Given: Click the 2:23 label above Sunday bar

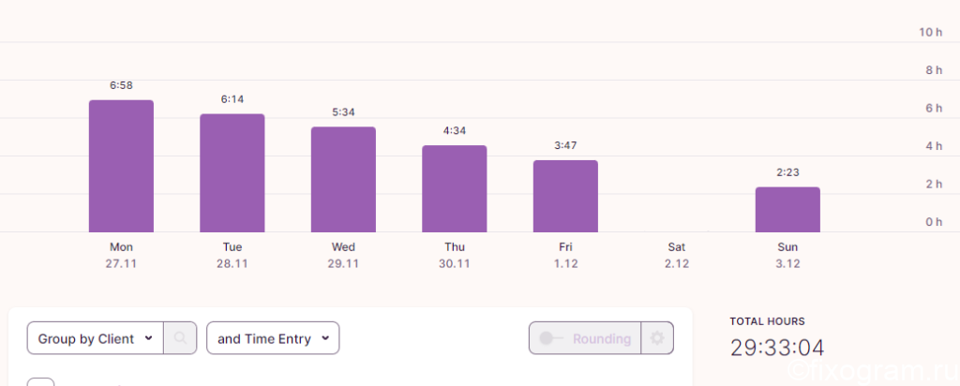Looking at the screenshot, I should tap(787, 172).
